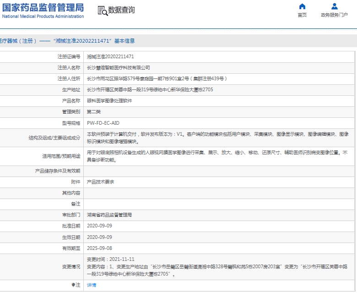Click the 生效日期 value 2020-09-09
357x293 pixels.
coord(99,237)
